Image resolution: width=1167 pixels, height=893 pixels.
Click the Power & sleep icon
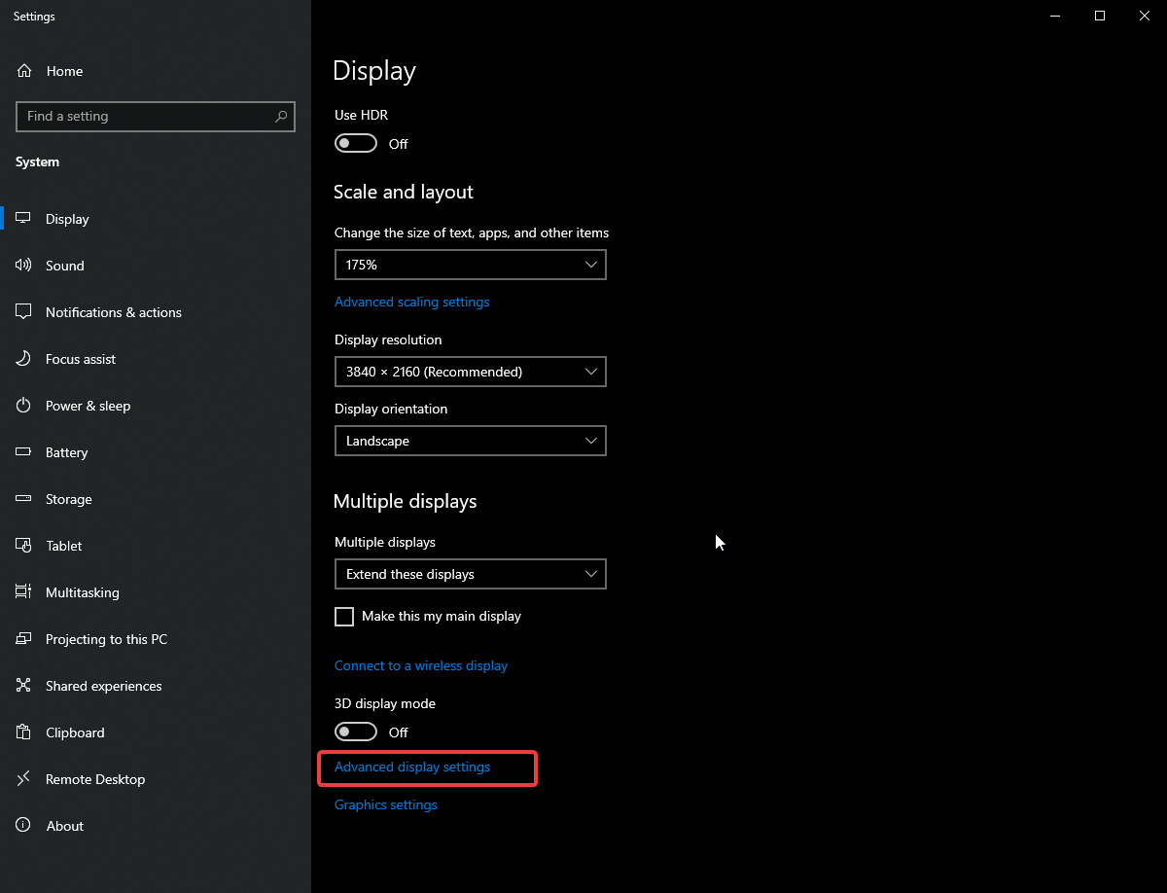click(24, 406)
